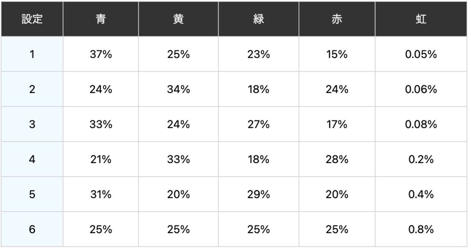471x251 pixels.
Task: Select the 29% cell in 緑 column
Action: (x=258, y=194)
